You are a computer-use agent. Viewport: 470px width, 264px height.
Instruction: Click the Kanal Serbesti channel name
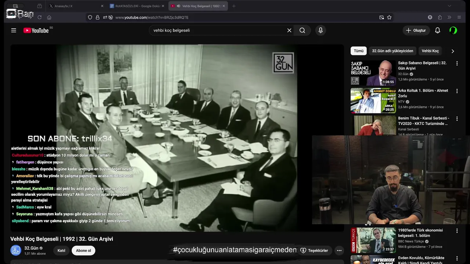tap(408, 129)
